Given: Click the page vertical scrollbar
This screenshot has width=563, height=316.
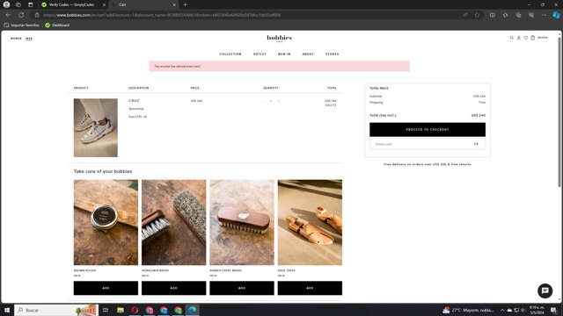Looking at the screenshot, I should tap(559, 111).
